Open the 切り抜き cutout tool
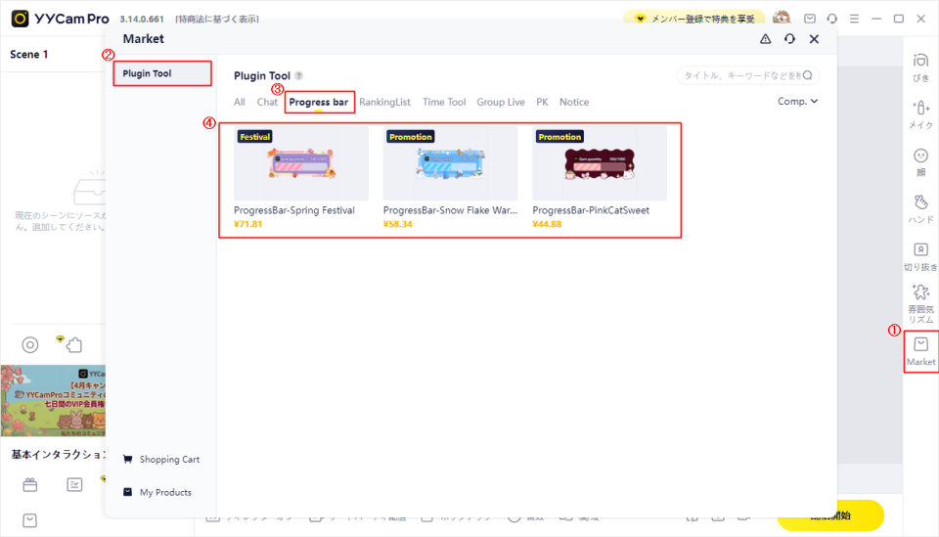 pos(920,254)
